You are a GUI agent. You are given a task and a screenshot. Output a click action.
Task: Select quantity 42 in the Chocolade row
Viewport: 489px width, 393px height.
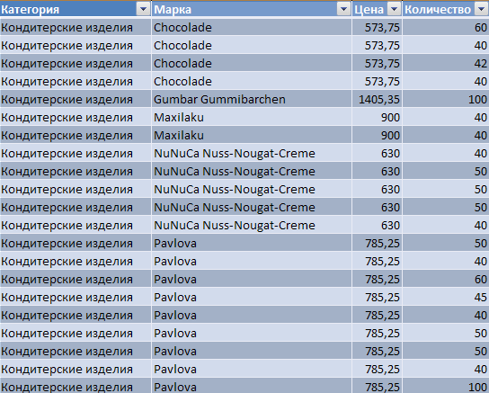pos(446,63)
